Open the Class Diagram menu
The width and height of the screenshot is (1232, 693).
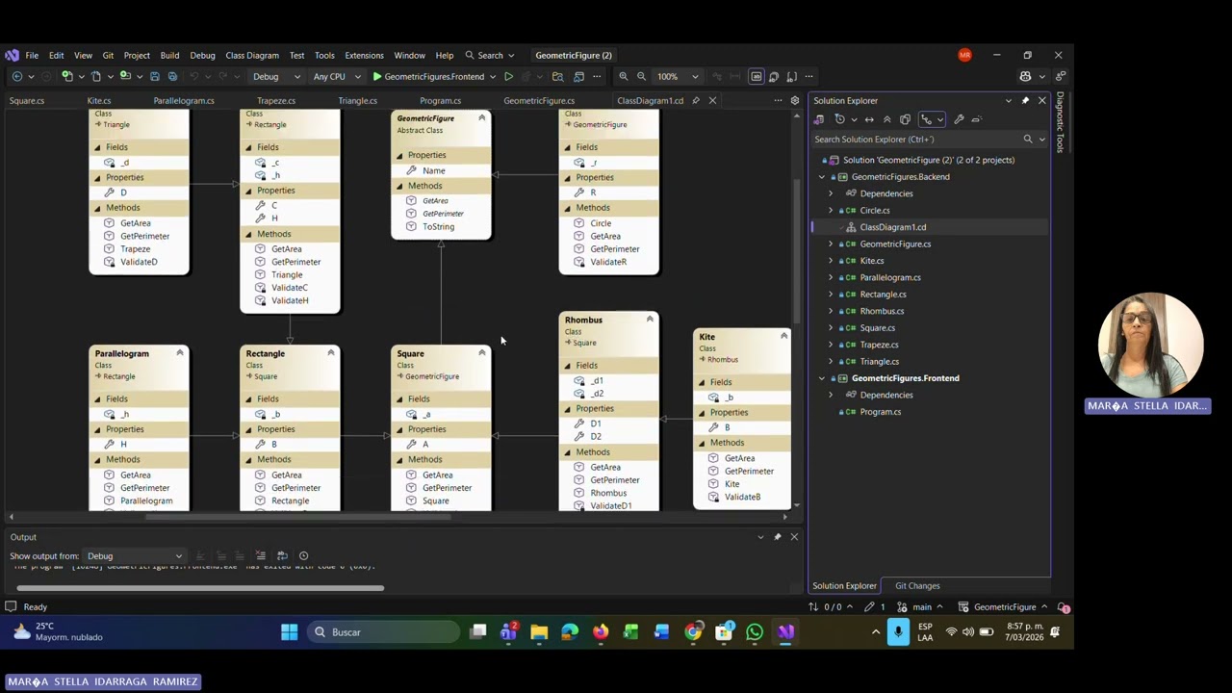click(252, 55)
